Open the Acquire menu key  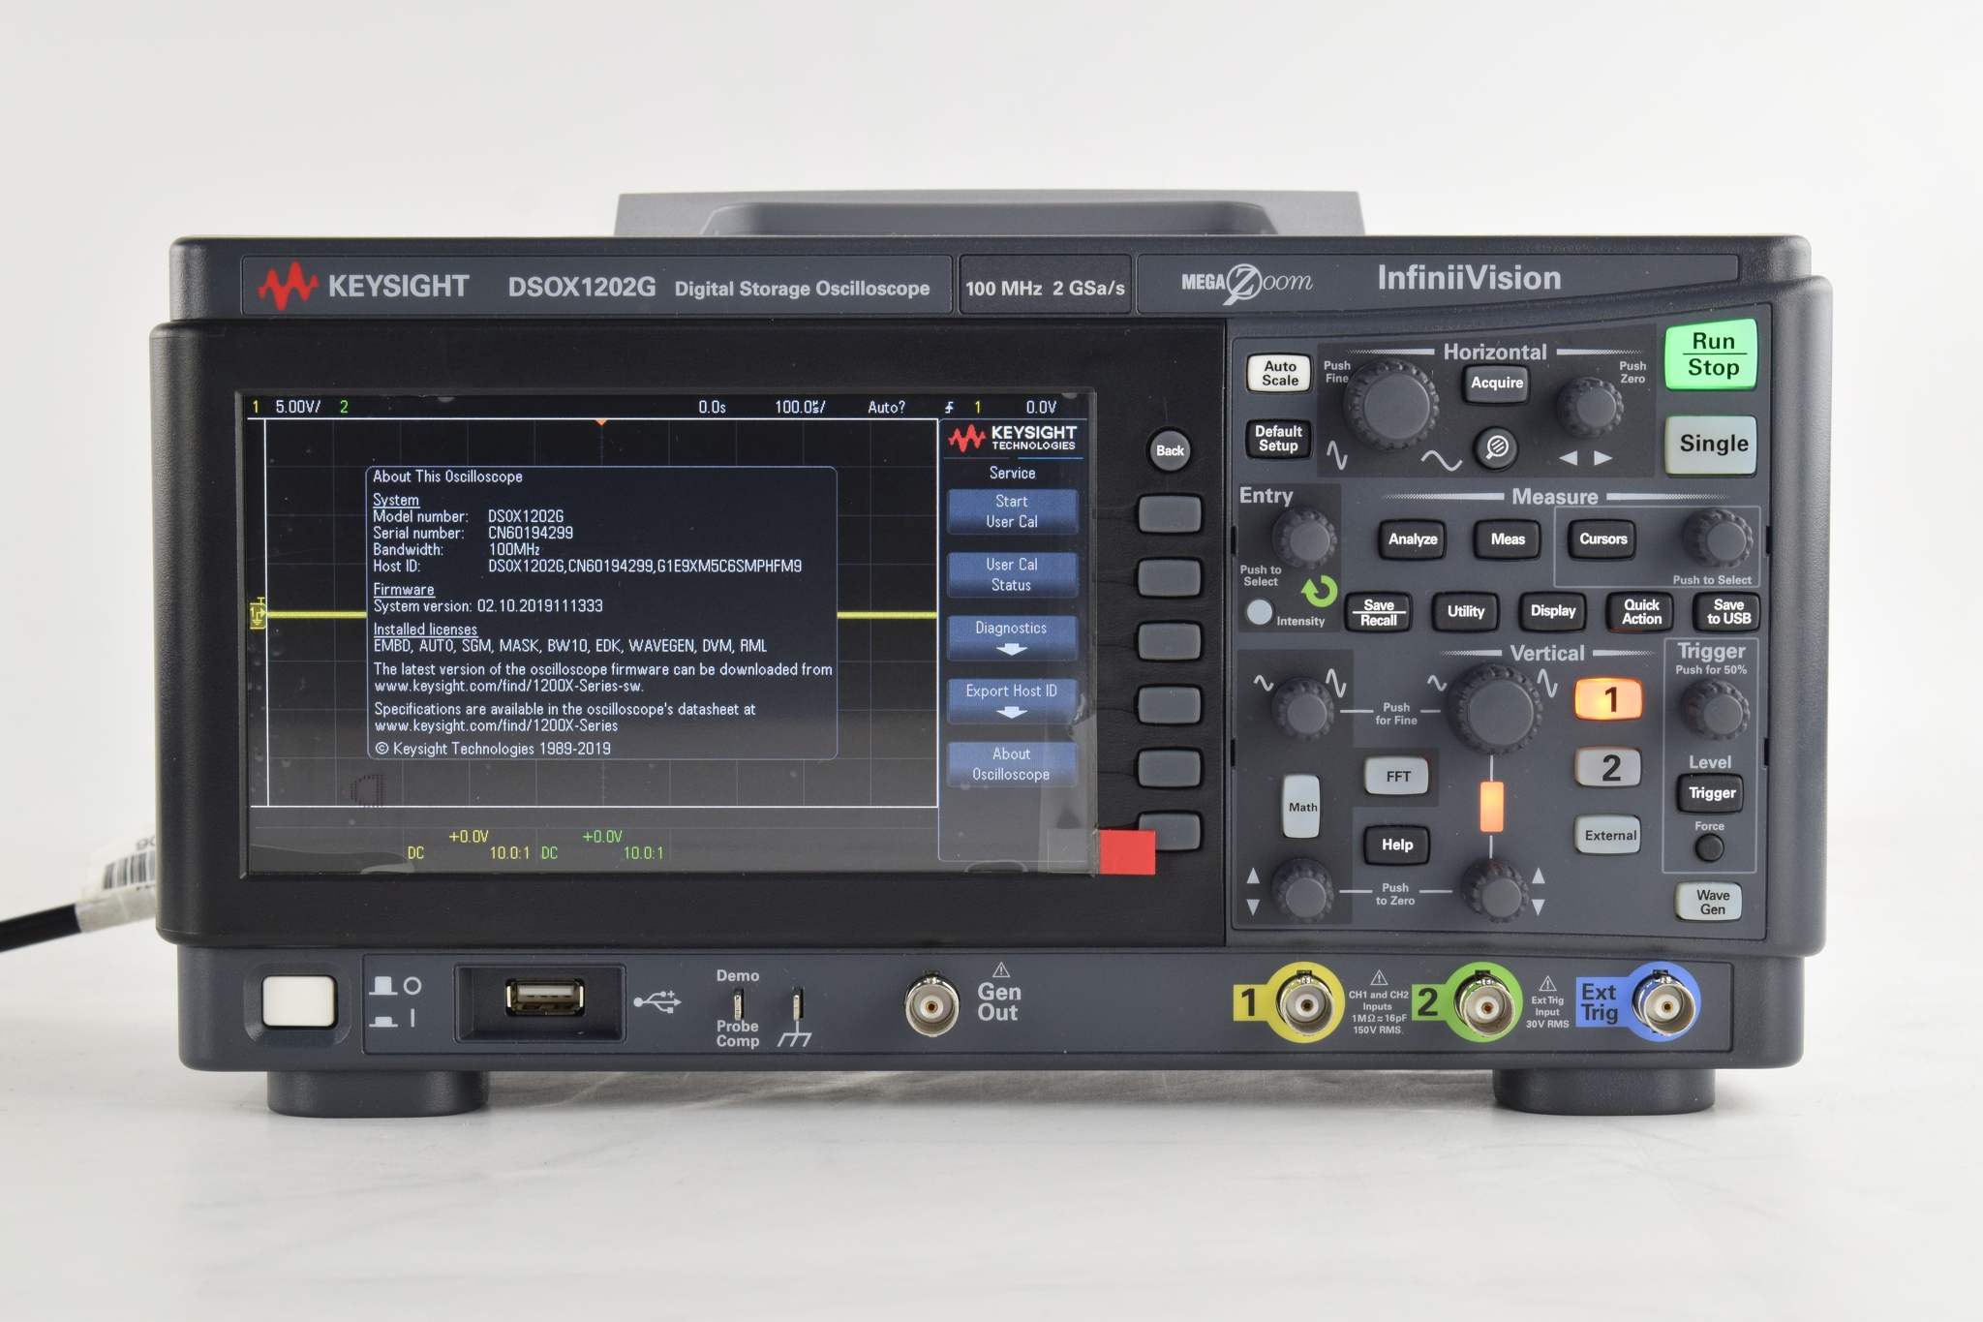[x=1496, y=383]
